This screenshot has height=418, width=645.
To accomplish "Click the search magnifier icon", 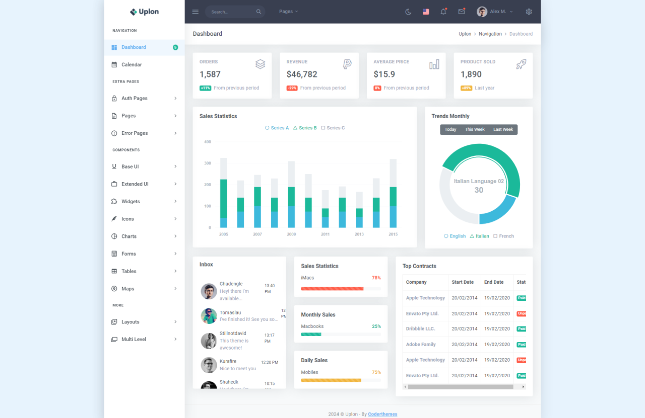I will (259, 12).
